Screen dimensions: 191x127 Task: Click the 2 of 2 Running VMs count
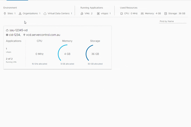coord(9,59)
